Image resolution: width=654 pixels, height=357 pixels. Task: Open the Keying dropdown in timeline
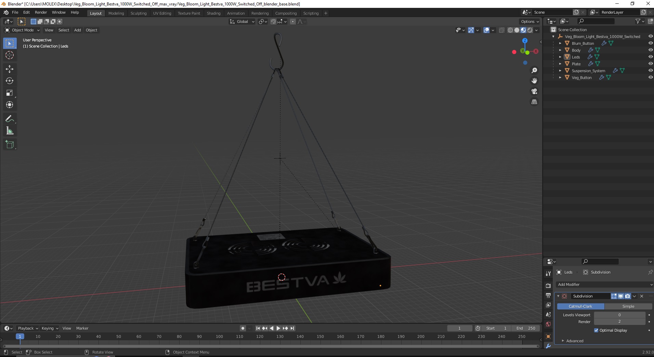[x=50, y=328]
